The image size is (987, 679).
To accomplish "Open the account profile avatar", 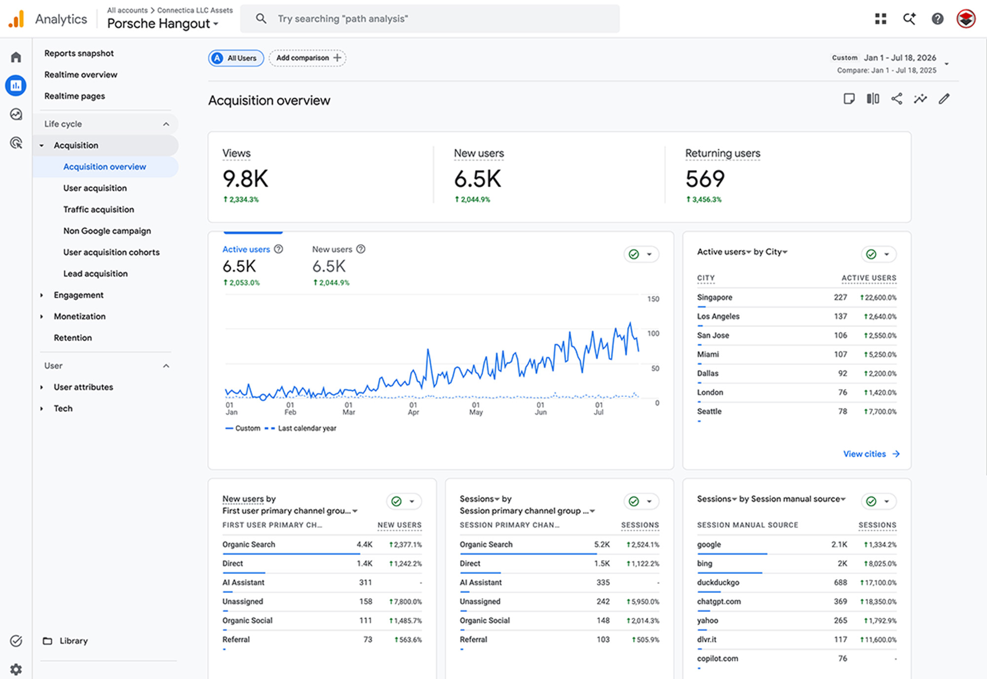I will [966, 19].
